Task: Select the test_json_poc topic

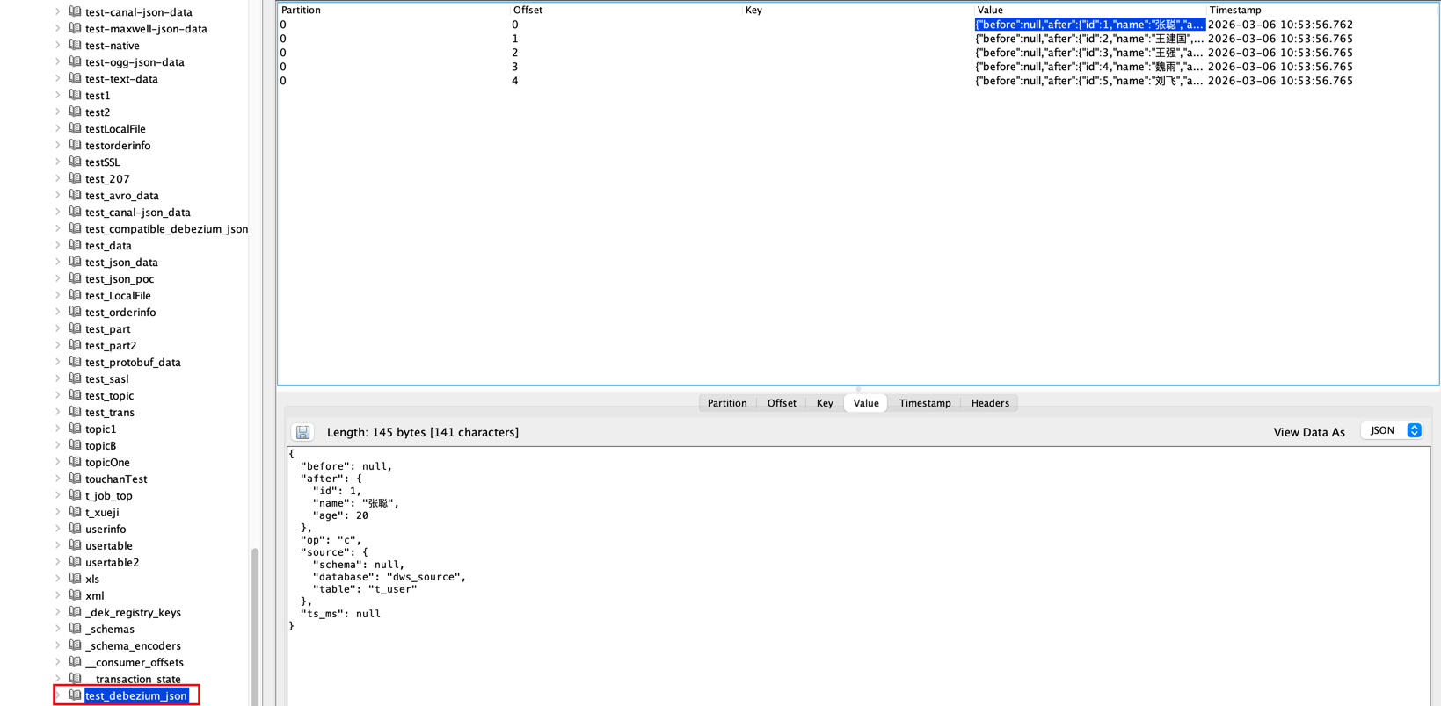Action: [x=120, y=278]
